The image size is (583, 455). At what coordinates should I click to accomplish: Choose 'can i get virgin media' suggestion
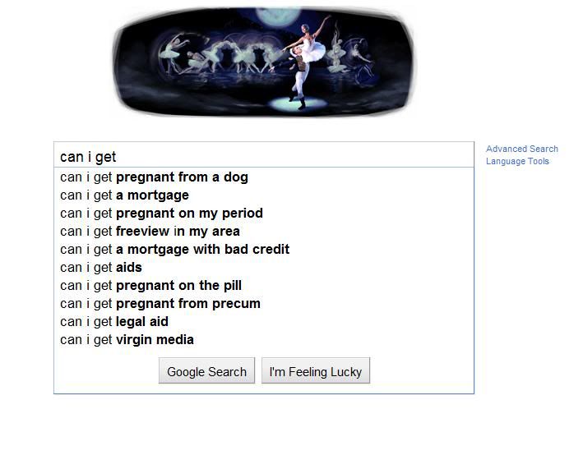[127, 339]
